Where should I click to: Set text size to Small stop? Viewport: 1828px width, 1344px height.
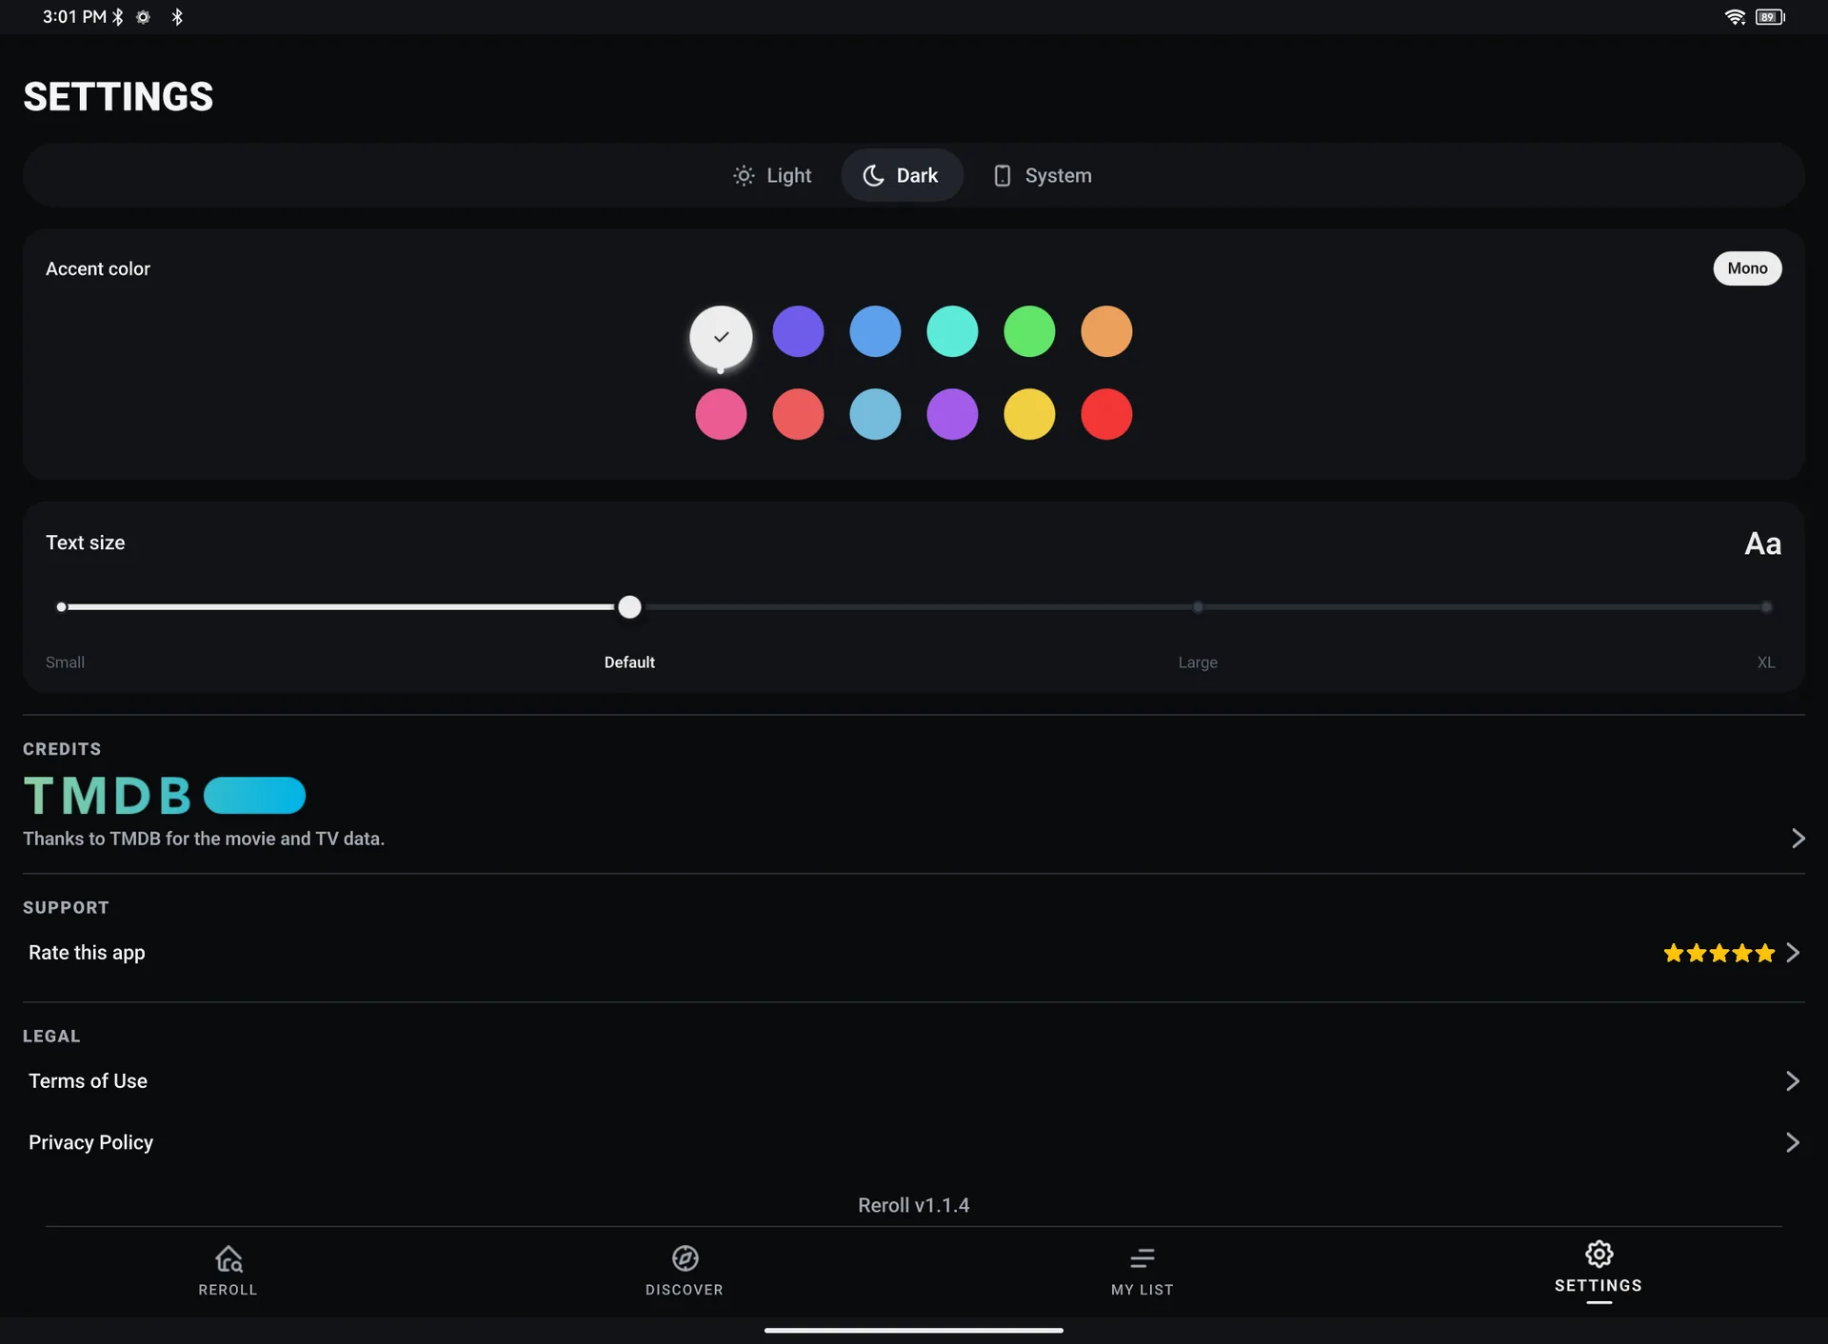pyautogui.click(x=61, y=607)
